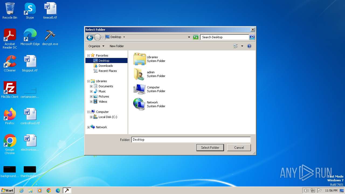Click the Folder name input field
The image size is (345, 194).
(191, 140)
